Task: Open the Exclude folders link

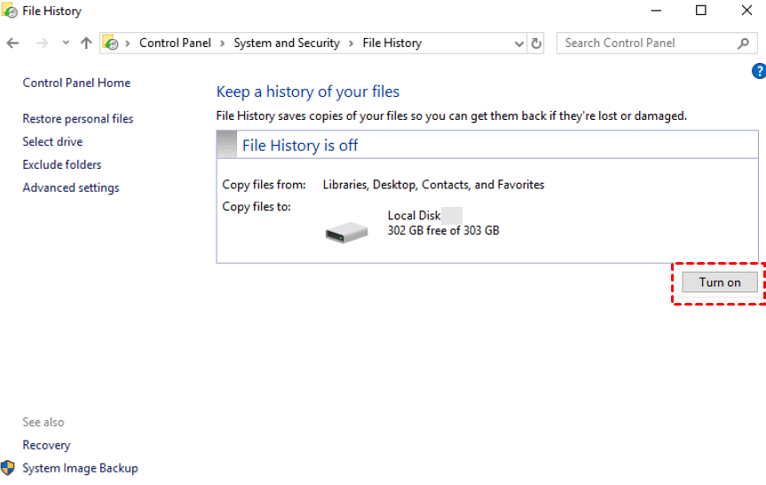Action: tap(62, 165)
